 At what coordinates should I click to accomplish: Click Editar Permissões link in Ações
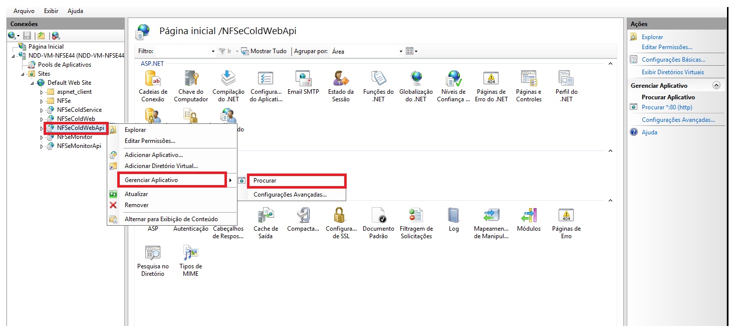click(x=667, y=47)
